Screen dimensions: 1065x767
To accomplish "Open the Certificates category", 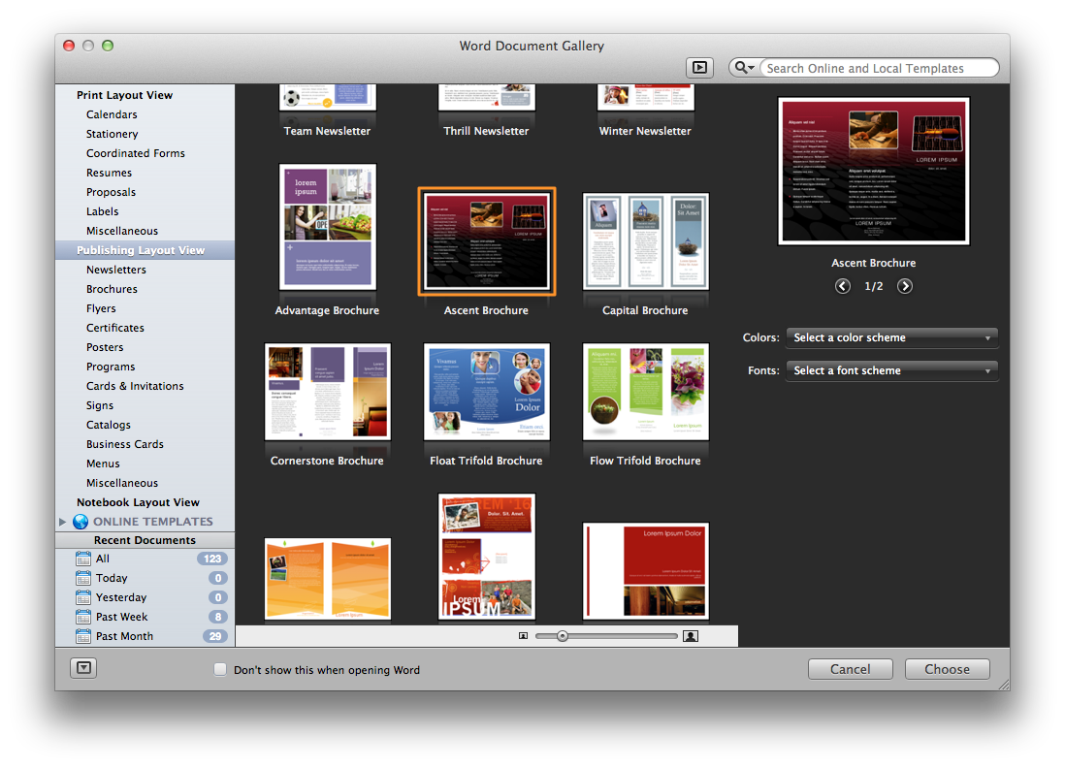I will (x=114, y=328).
